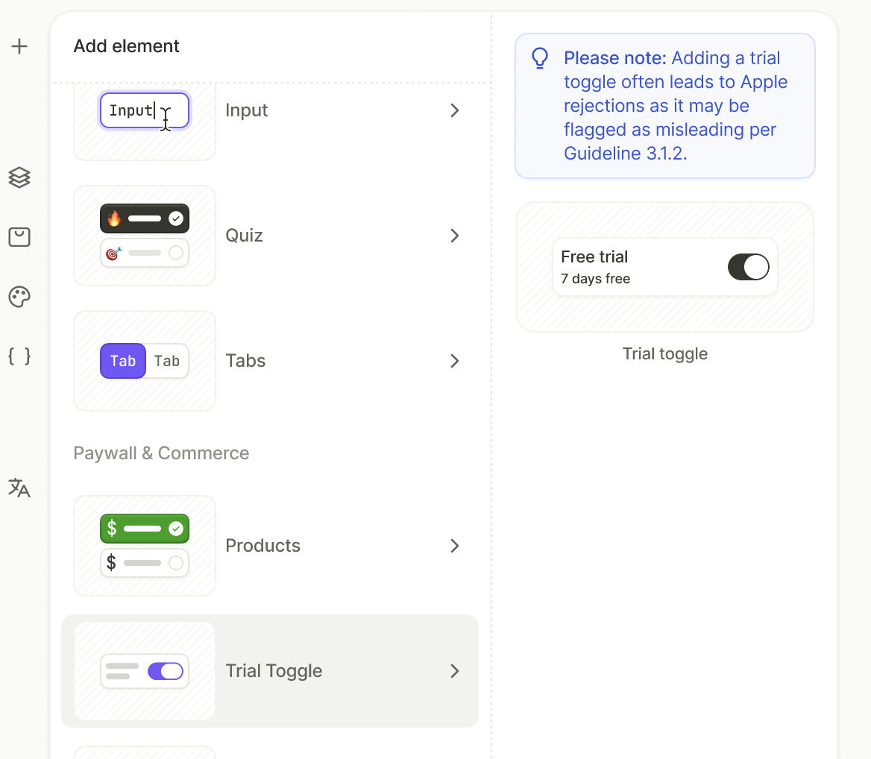Toggle the Free trial switch in preview
Viewport: 871px width, 759px height.
748,267
